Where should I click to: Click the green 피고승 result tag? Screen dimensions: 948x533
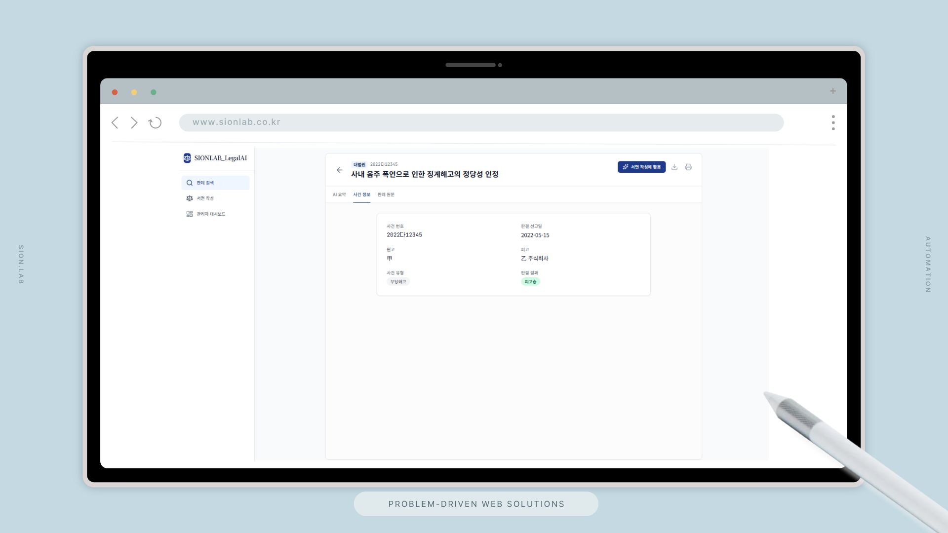click(x=530, y=282)
